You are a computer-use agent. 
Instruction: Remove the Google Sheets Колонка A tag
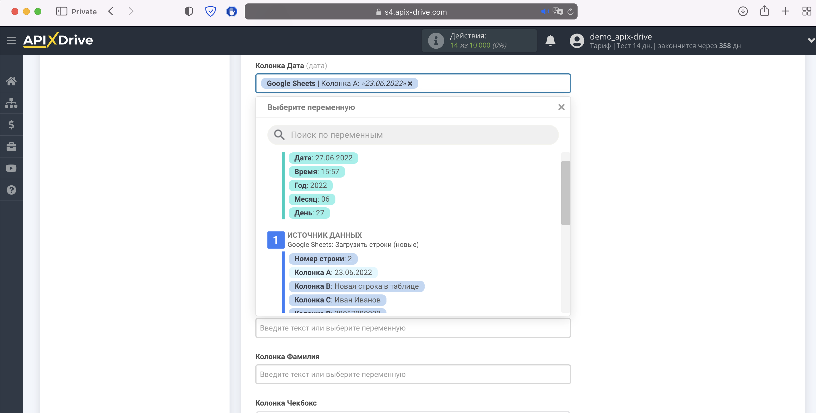coord(410,83)
